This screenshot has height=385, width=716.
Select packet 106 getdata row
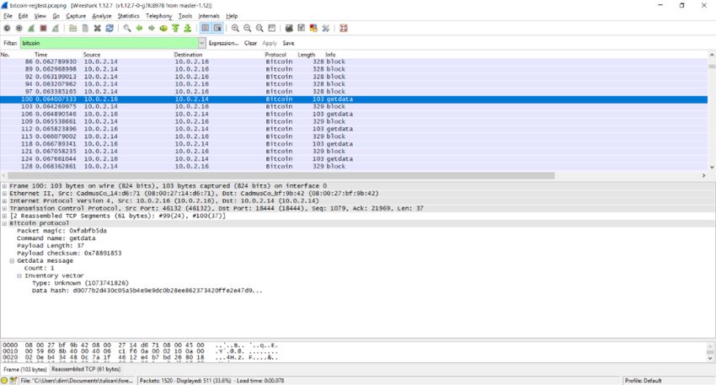[354, 115]
